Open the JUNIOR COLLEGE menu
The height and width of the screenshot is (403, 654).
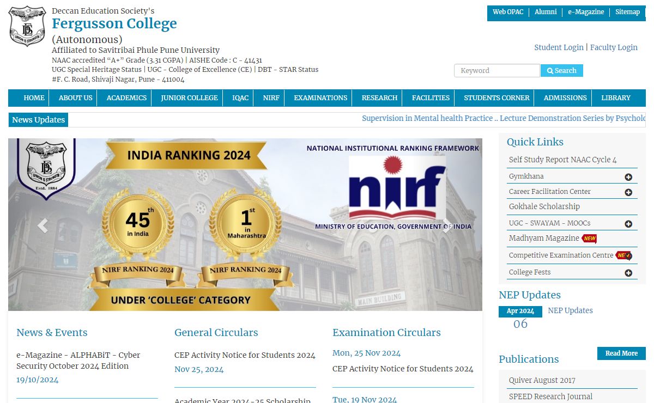pyautogui.click(x=189, y=98)
